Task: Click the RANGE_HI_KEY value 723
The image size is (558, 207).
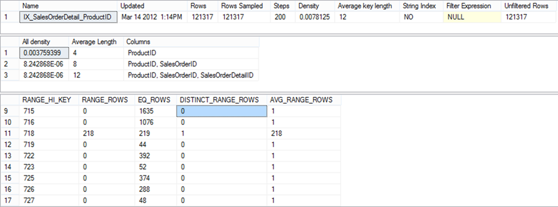Action: pos(49,166)
